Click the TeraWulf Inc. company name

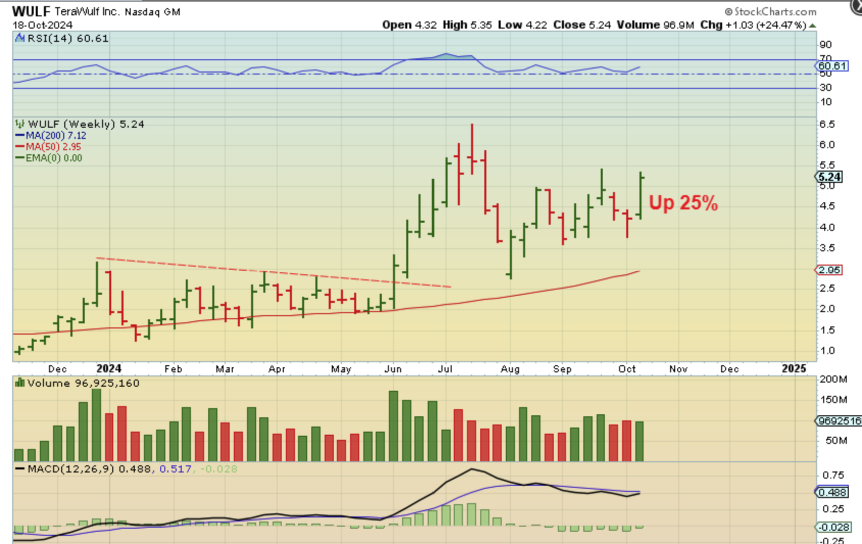pos(87,11)
